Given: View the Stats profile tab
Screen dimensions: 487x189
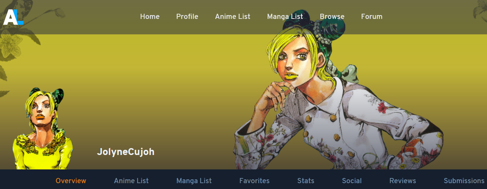Looking at the screenshot, I should pyautogui.click(x=306, y=181).
